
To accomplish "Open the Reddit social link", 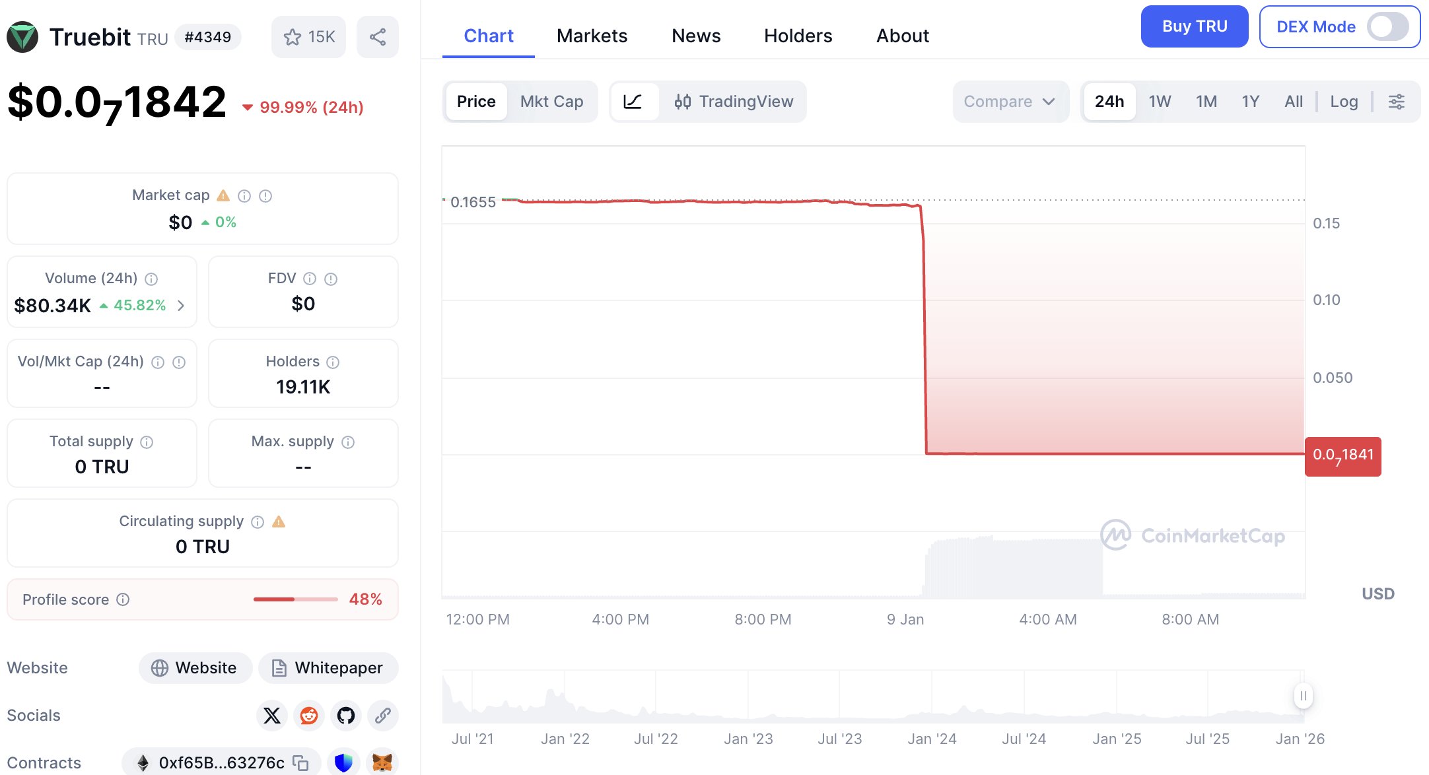I will 308,716.
